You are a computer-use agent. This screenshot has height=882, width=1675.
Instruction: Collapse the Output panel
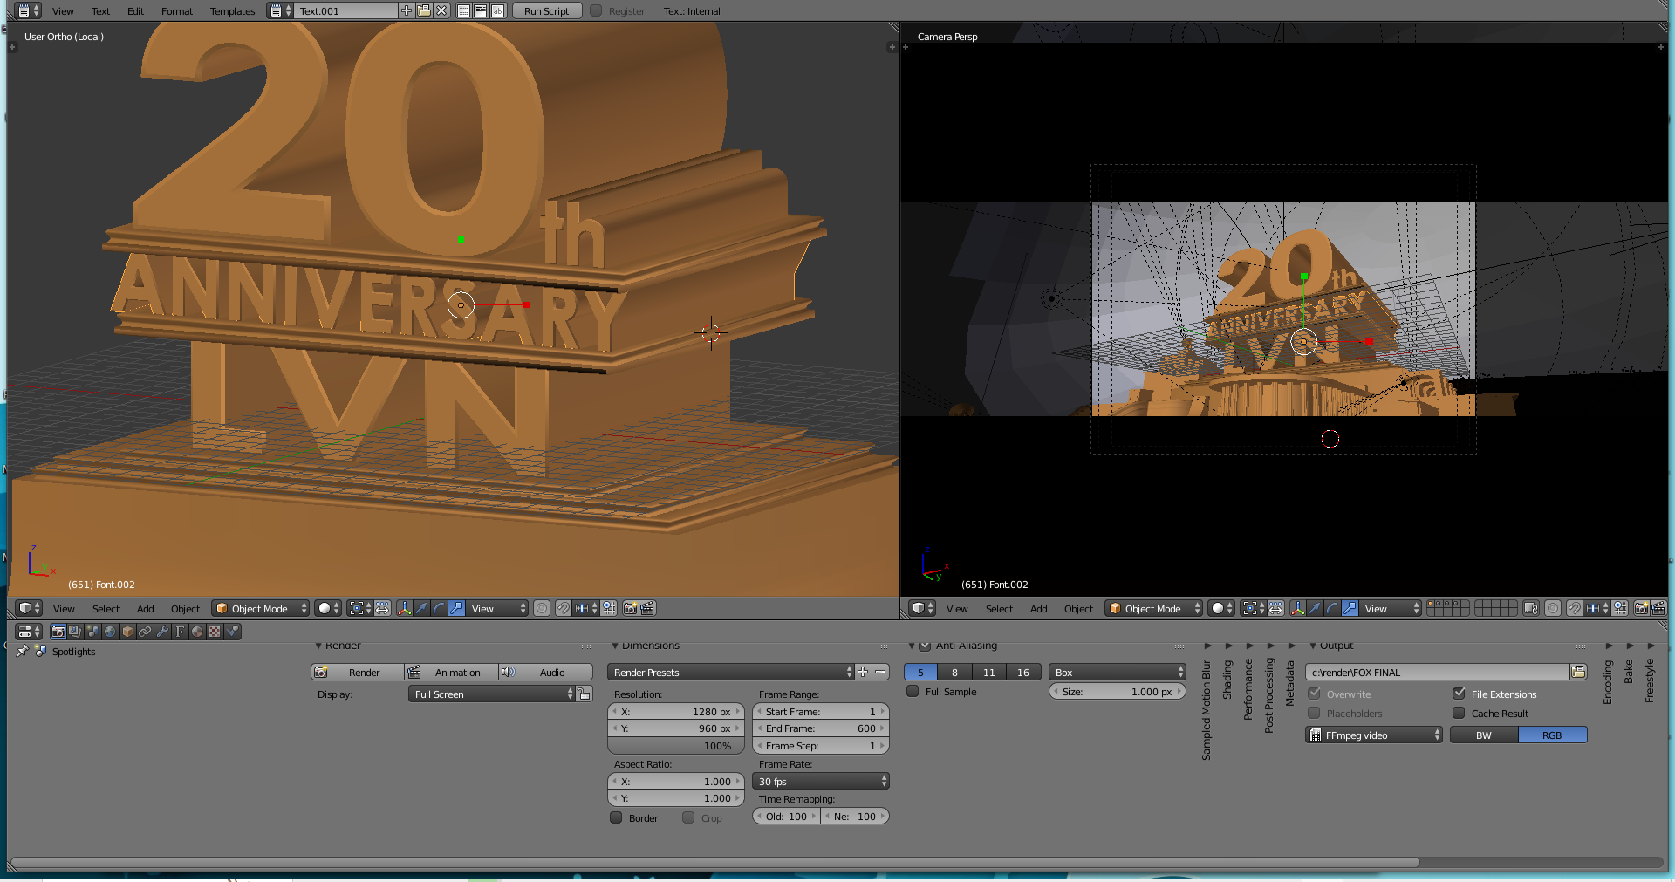coord(1313,646)
